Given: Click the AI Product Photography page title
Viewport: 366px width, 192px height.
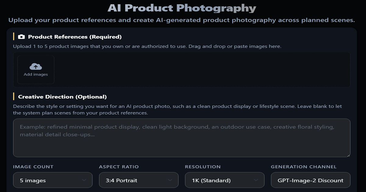Looking at the screenshot, I should pos(182,8).
